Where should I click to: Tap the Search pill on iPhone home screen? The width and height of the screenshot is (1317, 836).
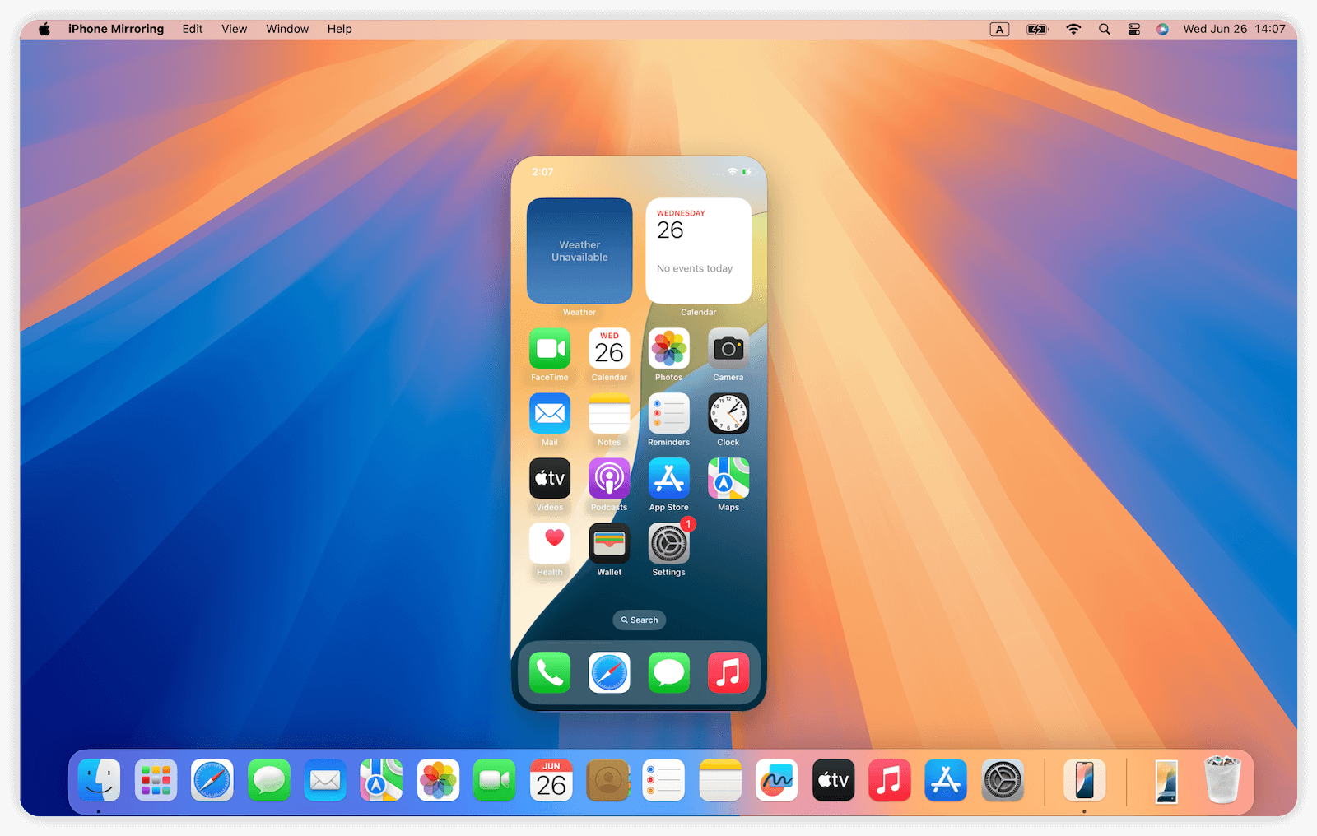point(640,620)
